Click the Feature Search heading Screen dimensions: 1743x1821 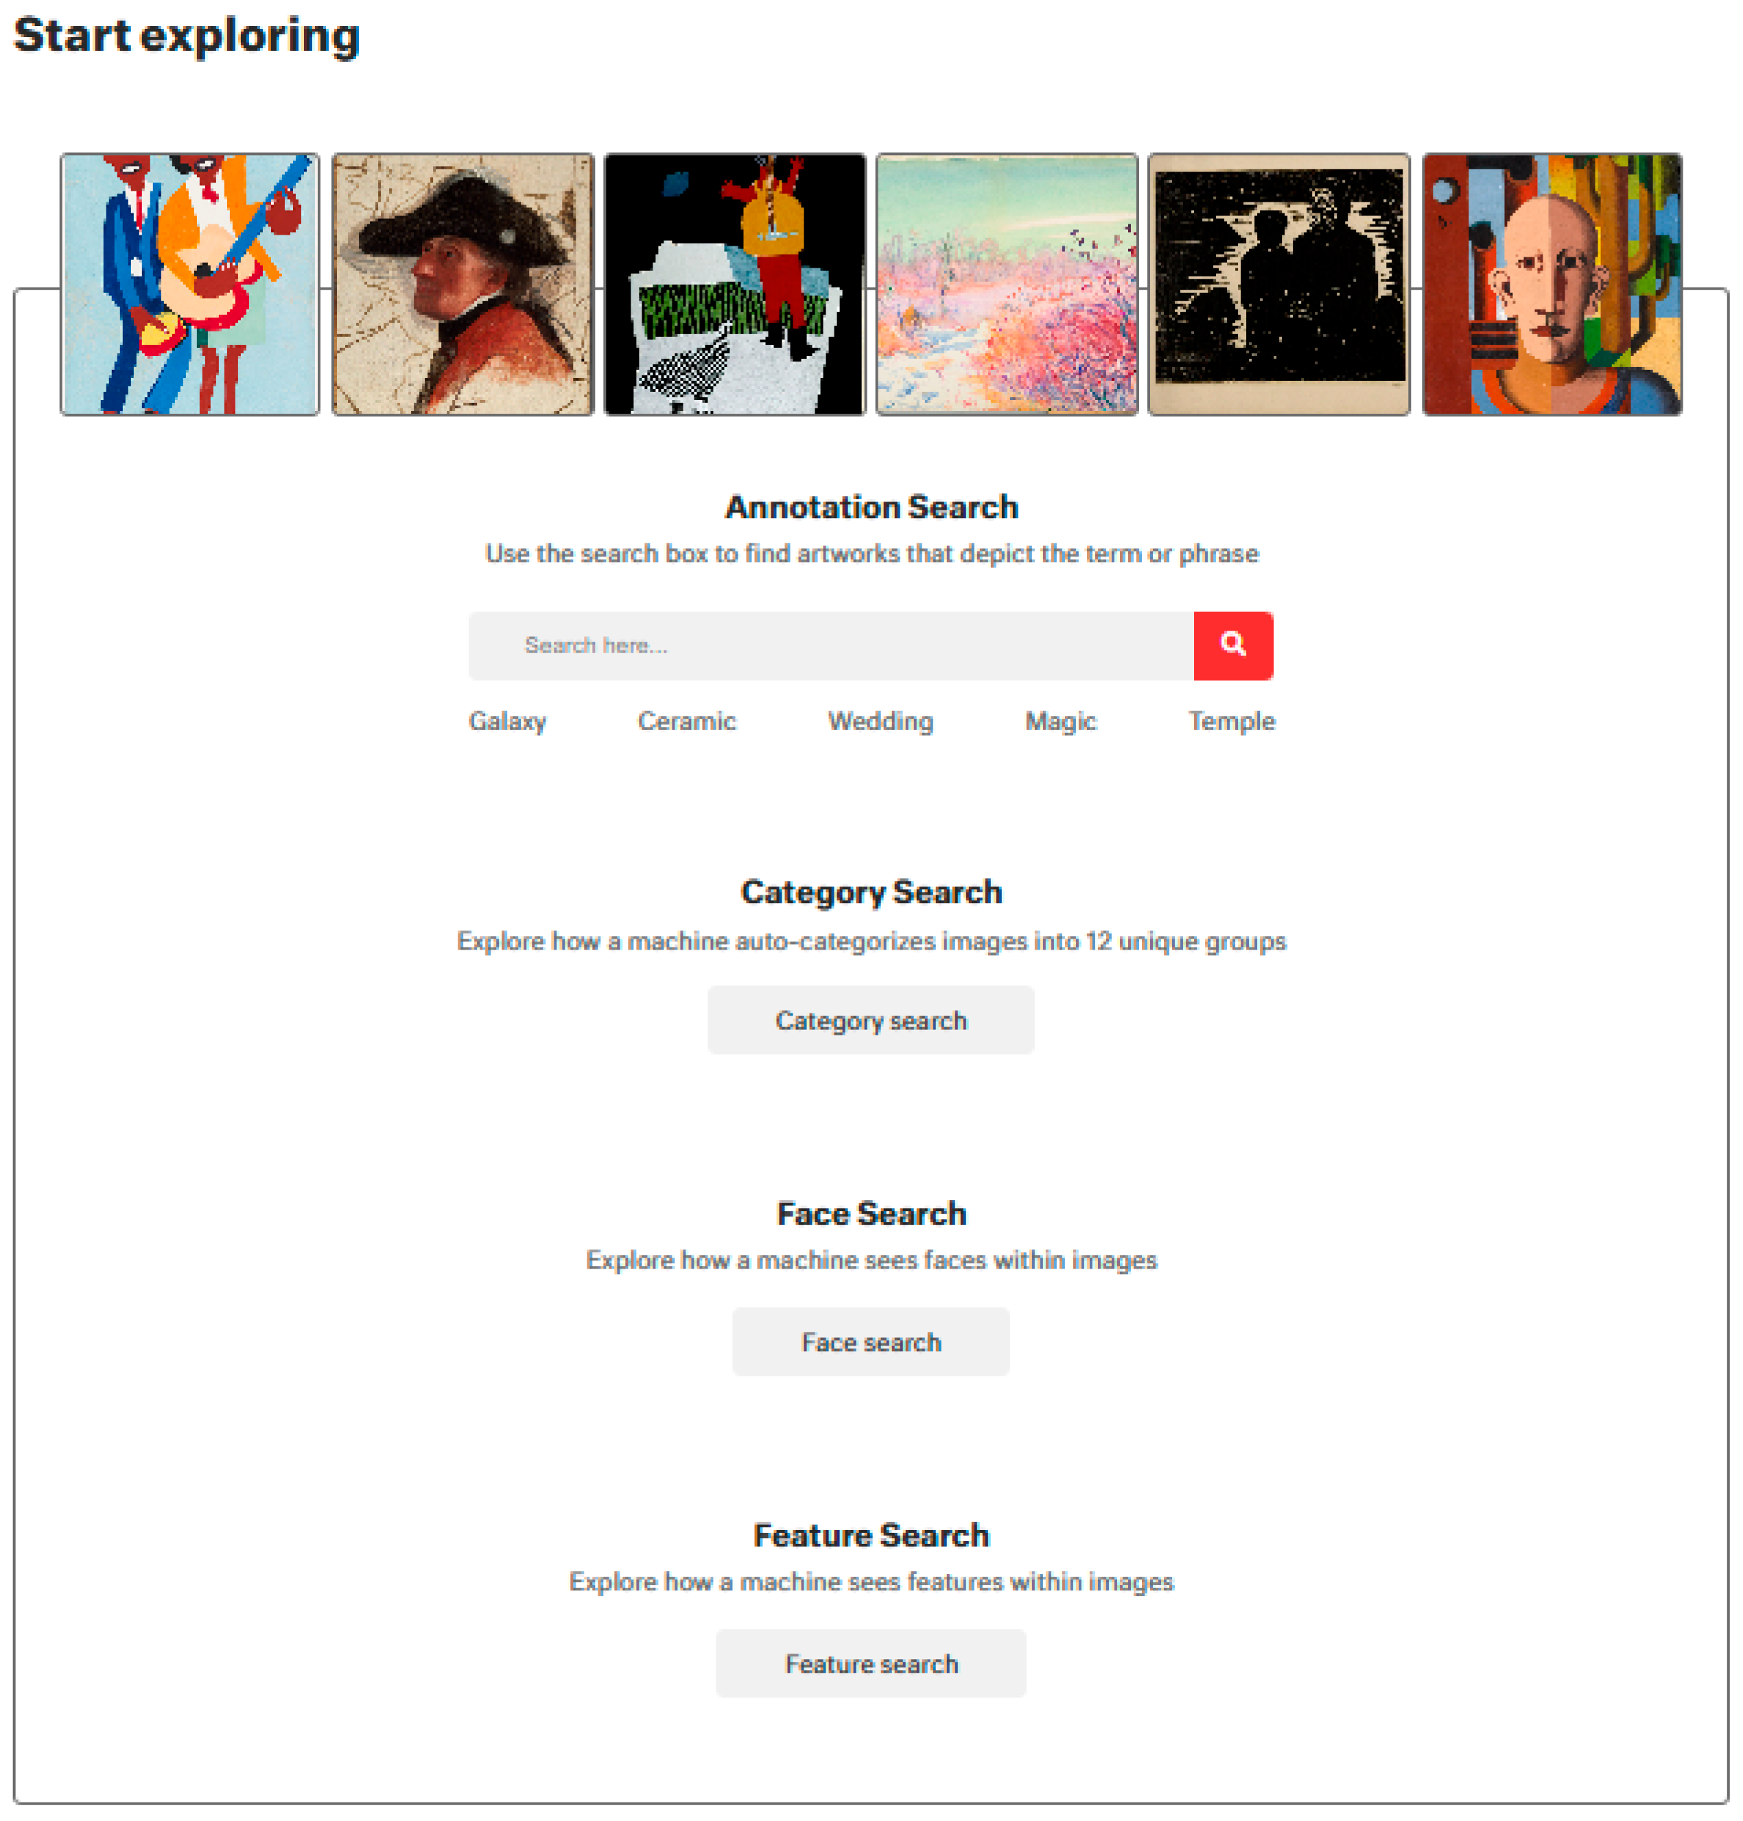tap(871, 1535)
